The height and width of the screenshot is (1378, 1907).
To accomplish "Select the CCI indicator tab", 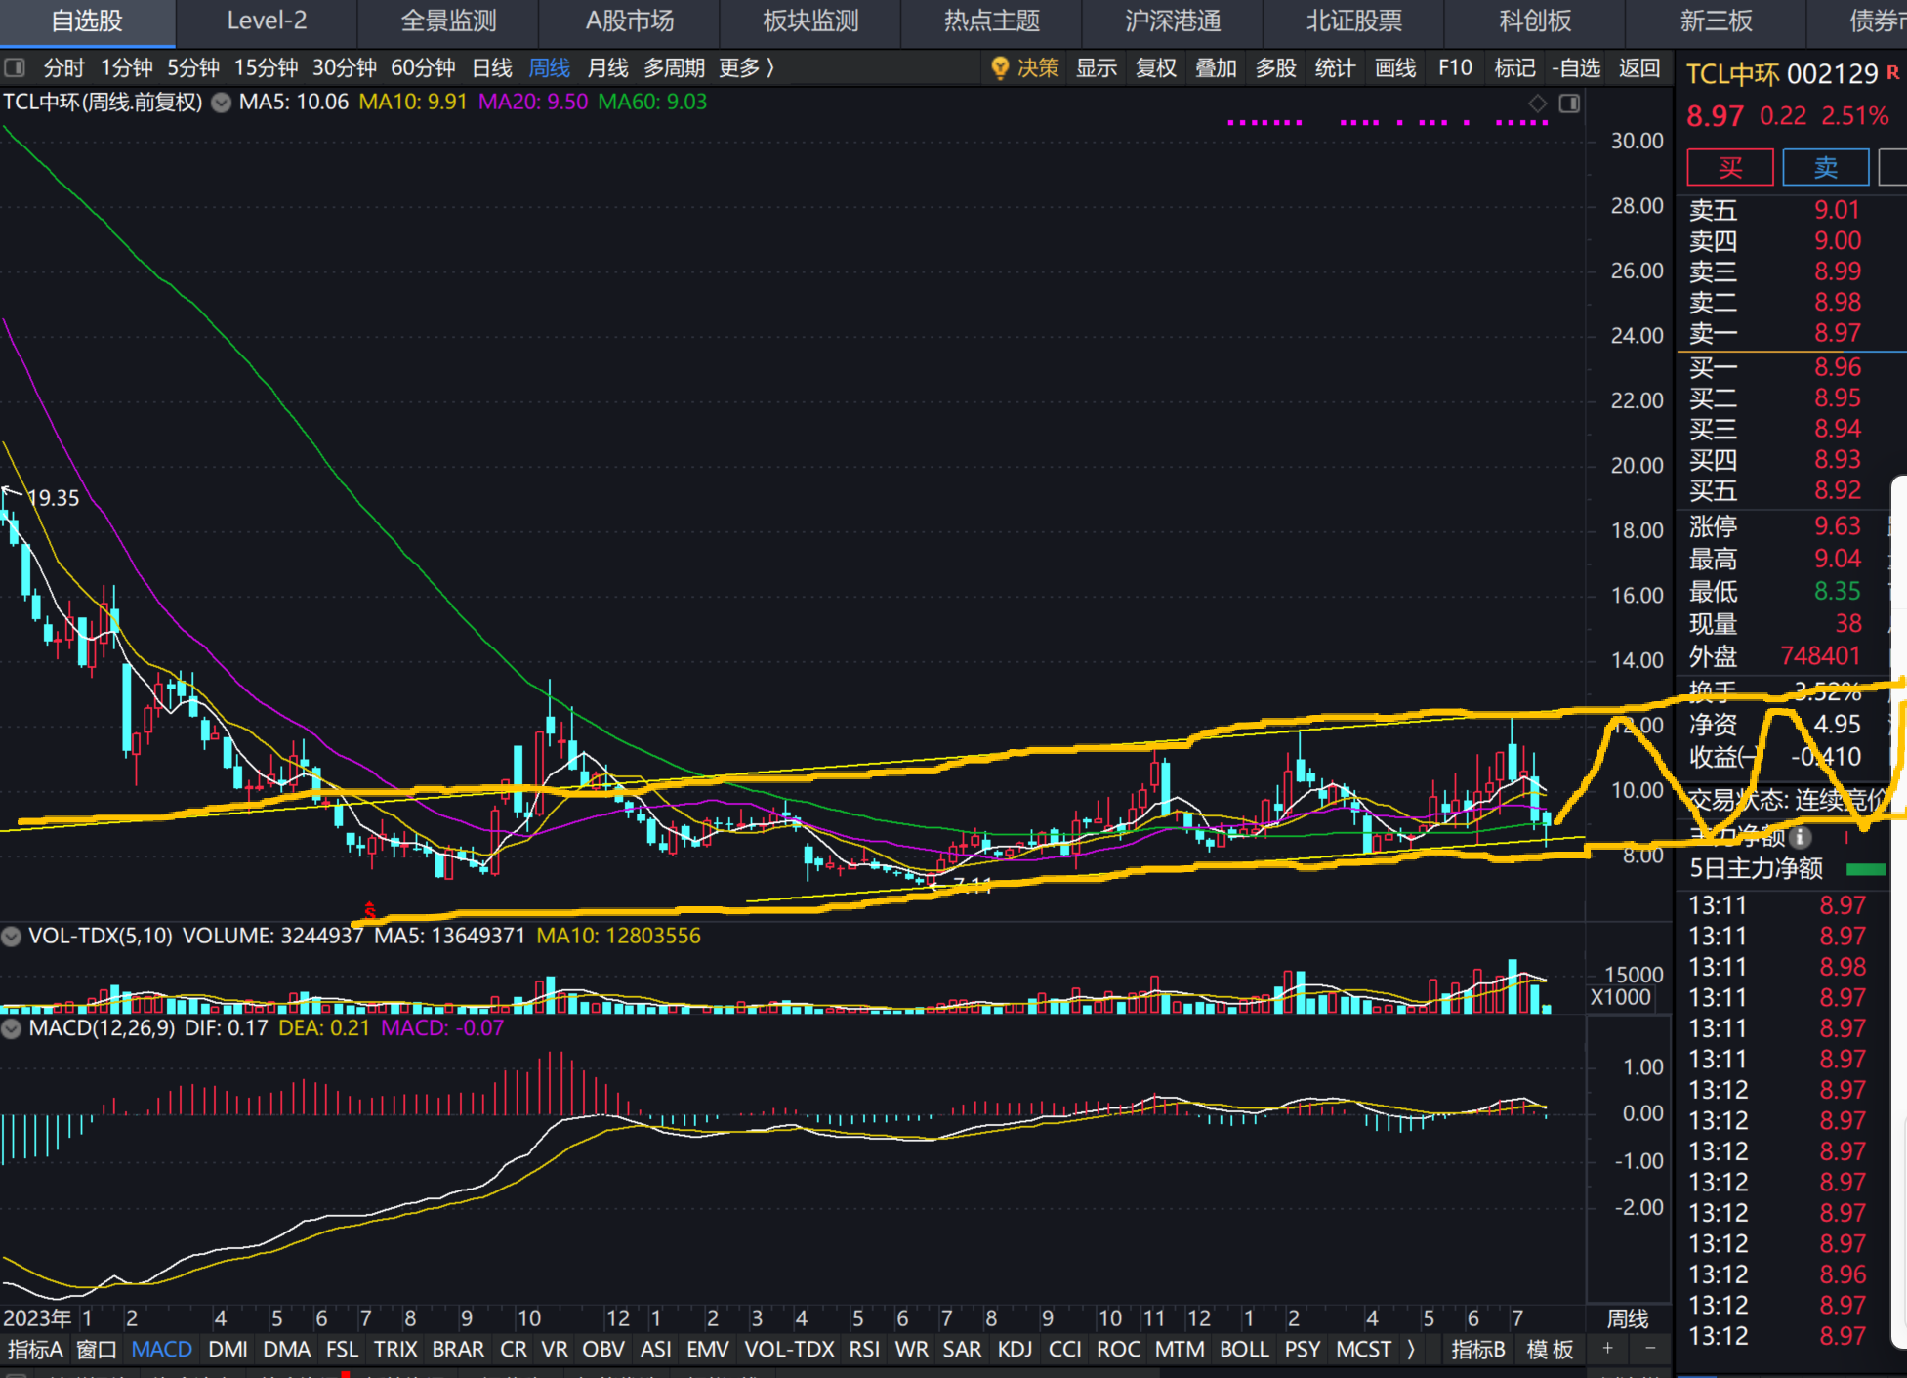I will 1064,1349.
